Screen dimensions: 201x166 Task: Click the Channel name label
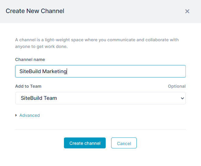[30, 59]
